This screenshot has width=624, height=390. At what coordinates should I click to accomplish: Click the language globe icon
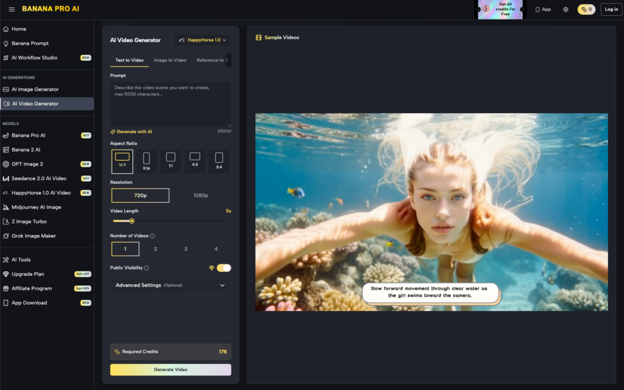pos(565,9)
